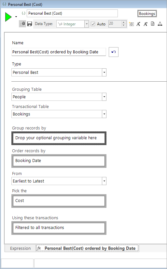Open the build options arrow beside play
Viewport: 167px width, 269px height.
pyautogui.click(x=16, y=17)
